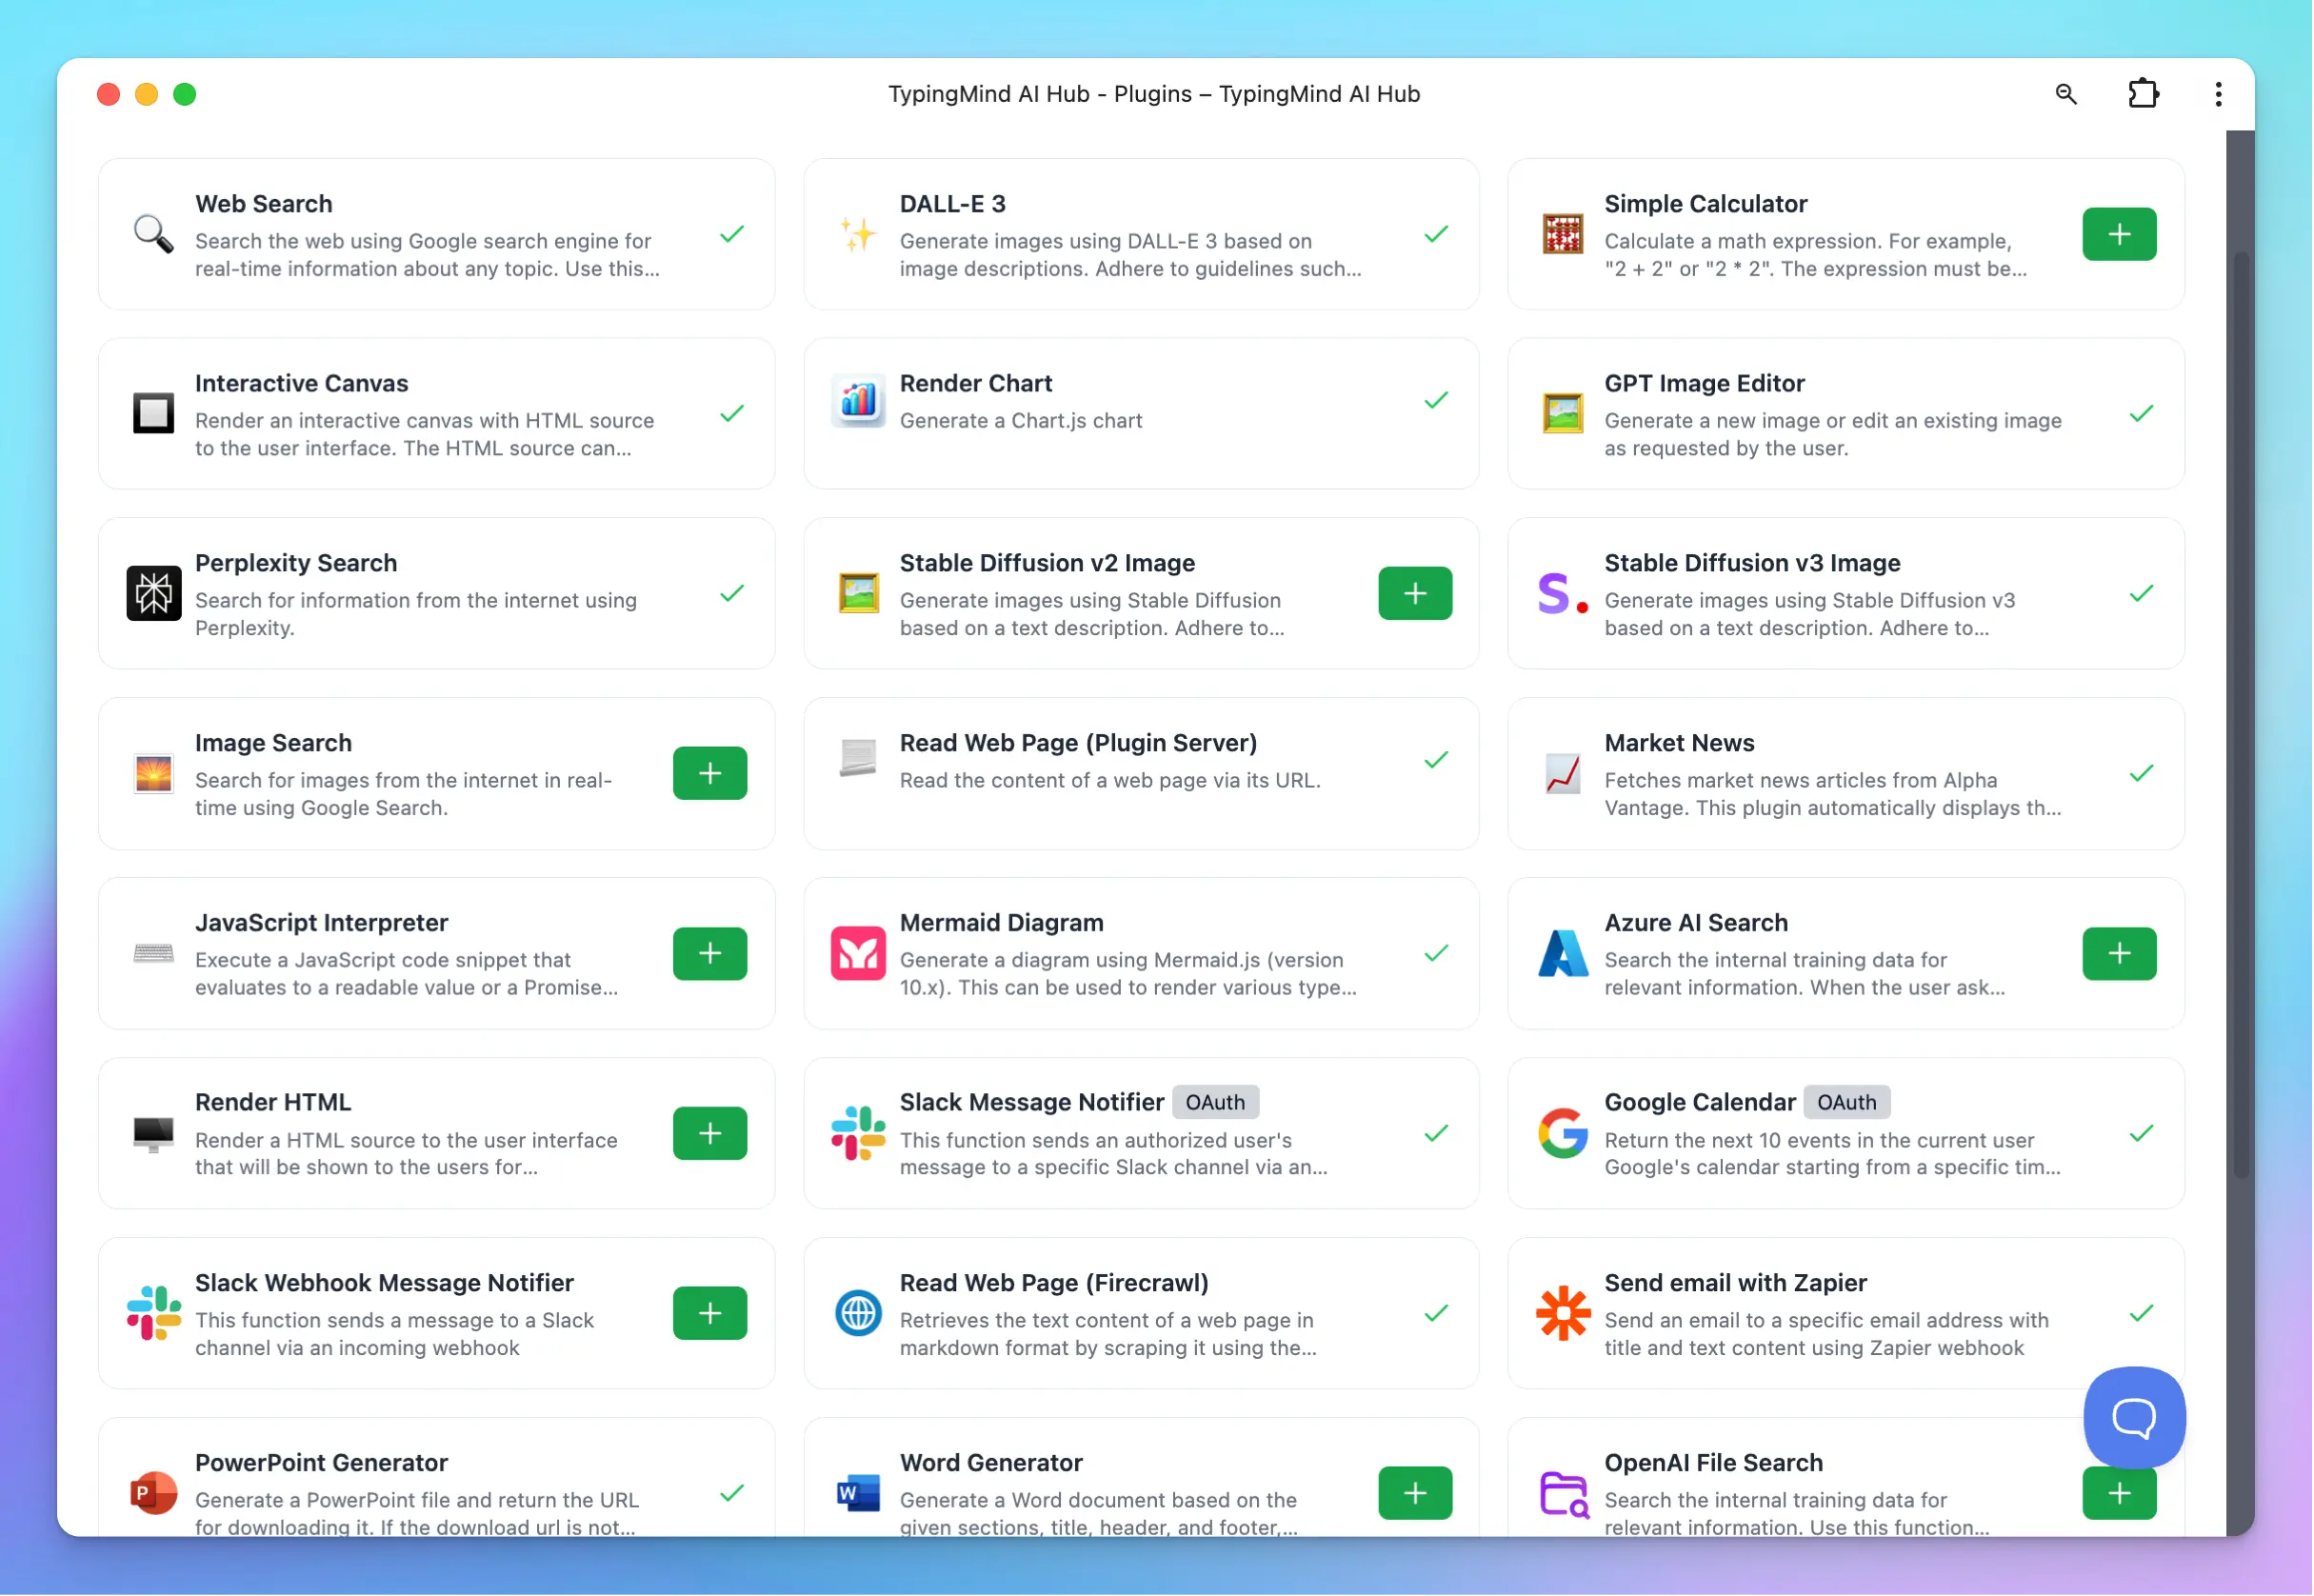Install the Azure AI Search plugin
The image size is (2314, 1596).
2120,954
